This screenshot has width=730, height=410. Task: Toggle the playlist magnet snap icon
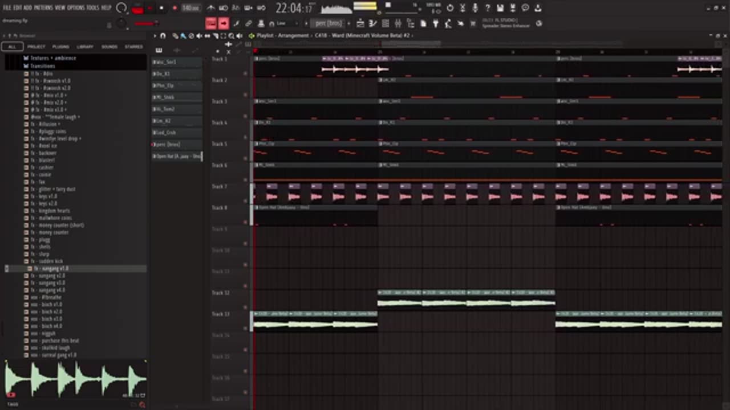pos(163,35)
